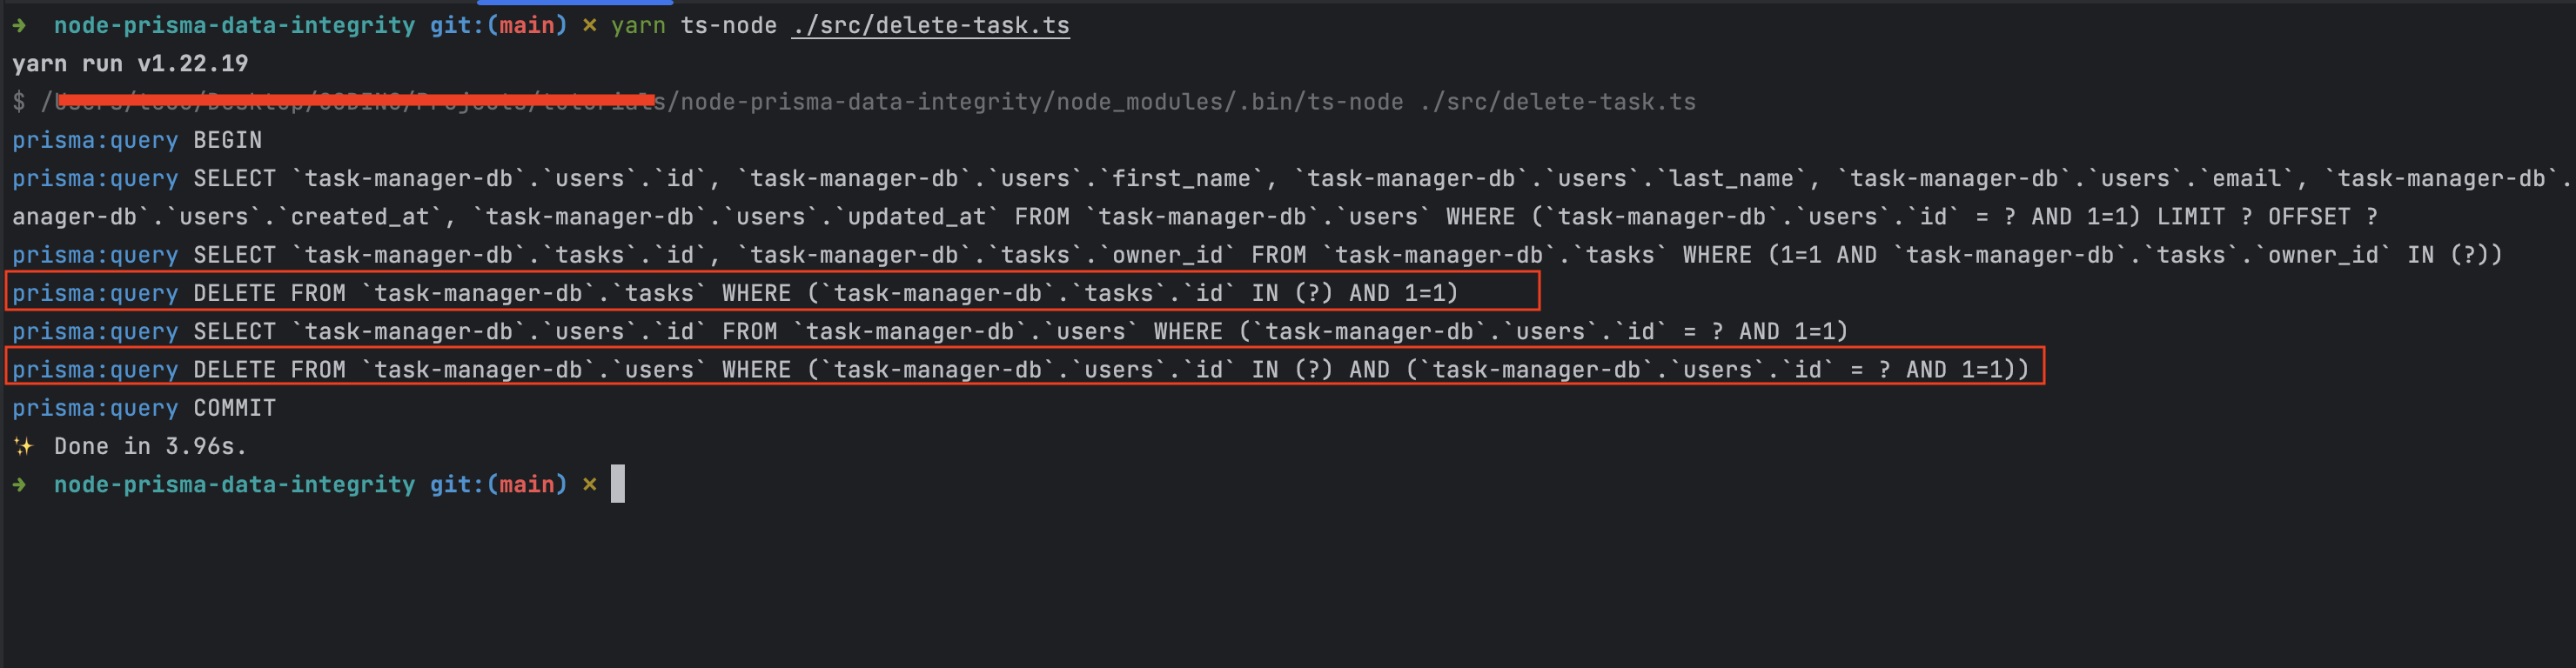Click the yarn run v1.22.19 text
The image size is (2576, 668).
coord(130,64)
